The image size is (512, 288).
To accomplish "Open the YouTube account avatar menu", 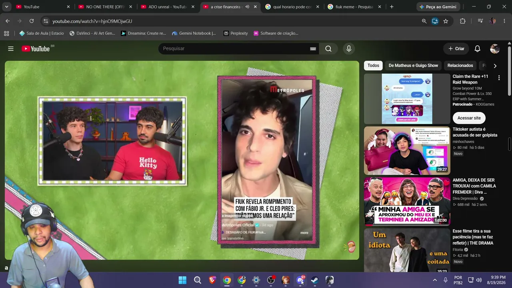I will click(495, 49).
